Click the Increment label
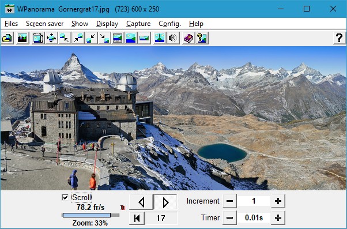The width and height of the screenshot is (347, 229). pyautogui.click(x=203, y=201)
